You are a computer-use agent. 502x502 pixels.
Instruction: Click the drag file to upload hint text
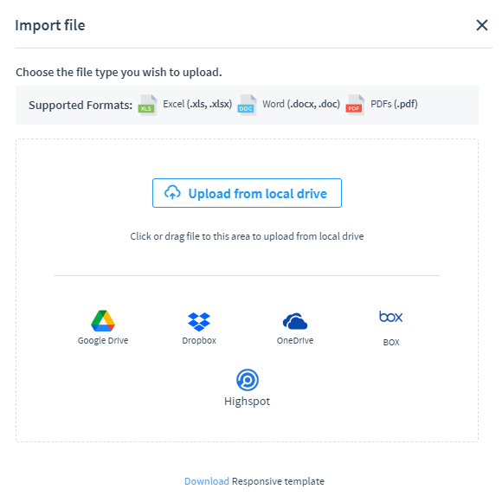(x=247, y=236)
